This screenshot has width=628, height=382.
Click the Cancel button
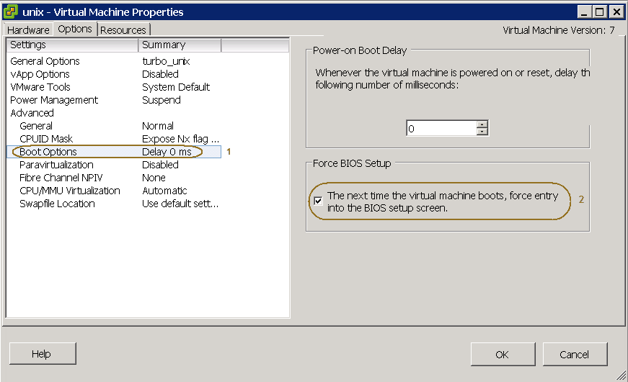pyautogui.click(x=574, y=354)
